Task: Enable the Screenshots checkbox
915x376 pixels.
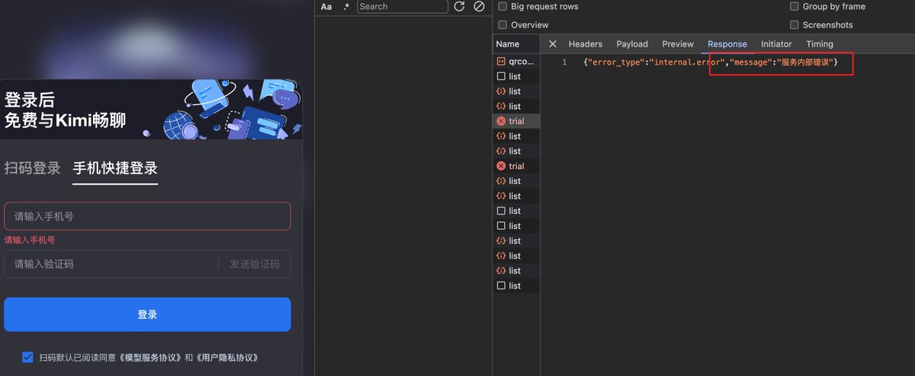Action: pos(795,25)
